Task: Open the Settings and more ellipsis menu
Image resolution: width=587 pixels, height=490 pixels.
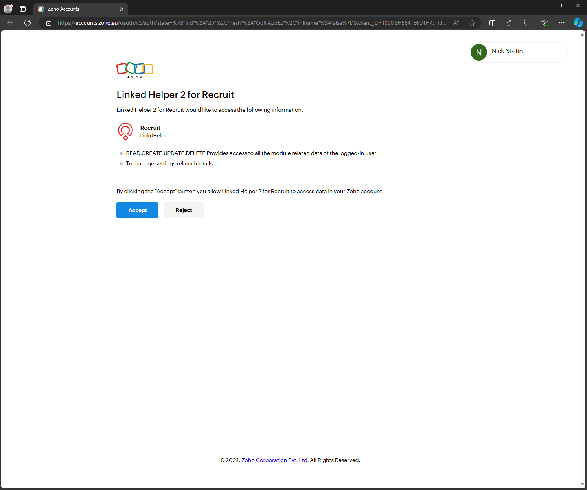Action: point(562,23)
